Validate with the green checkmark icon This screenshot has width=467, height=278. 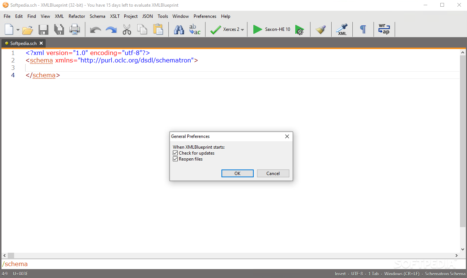pyautogui.click(x=216, y=30)
